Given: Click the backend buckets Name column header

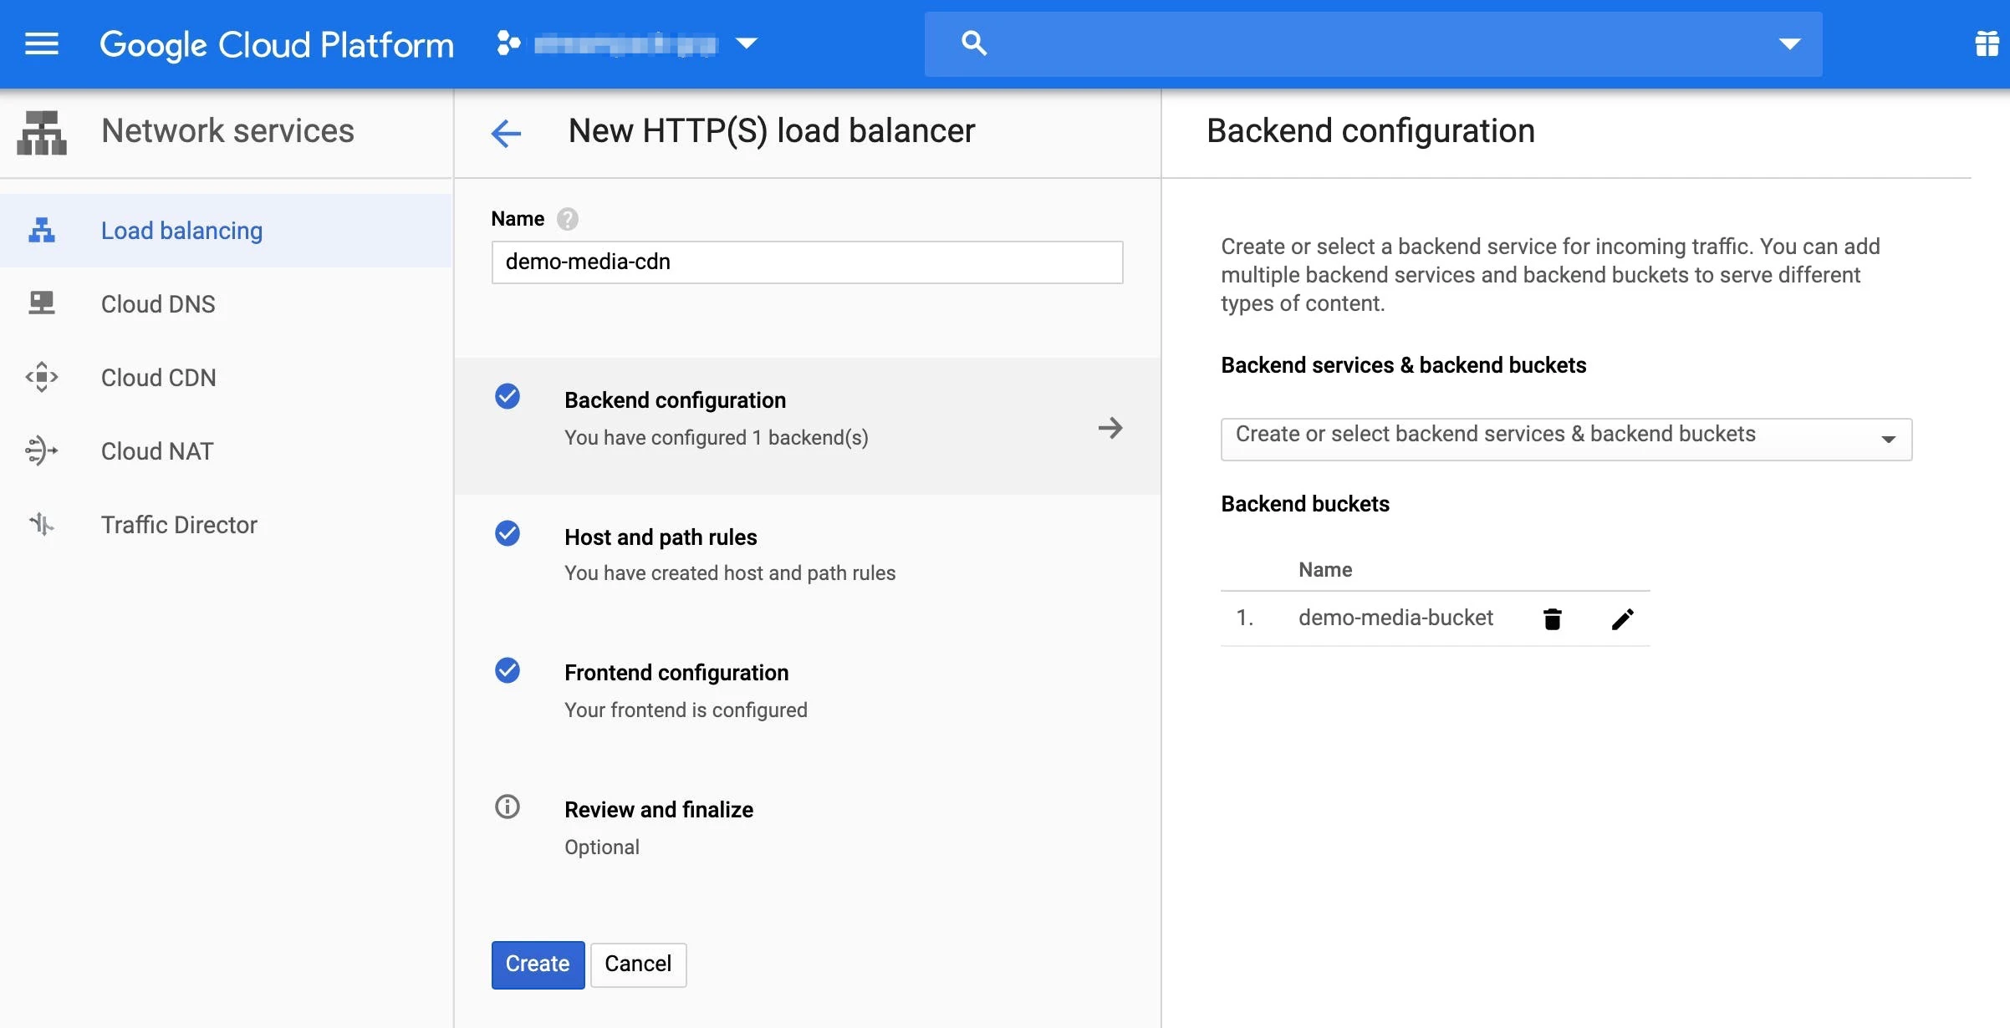Looking at the screenshot, I should click(x=1325, y=570).
